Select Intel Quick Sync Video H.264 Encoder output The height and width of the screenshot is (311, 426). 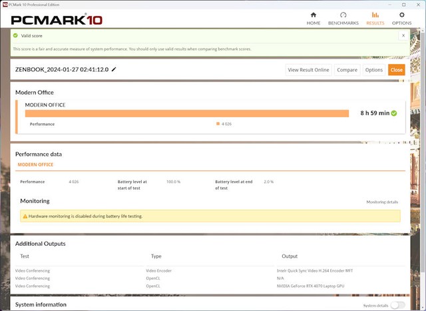click(315, 271)
